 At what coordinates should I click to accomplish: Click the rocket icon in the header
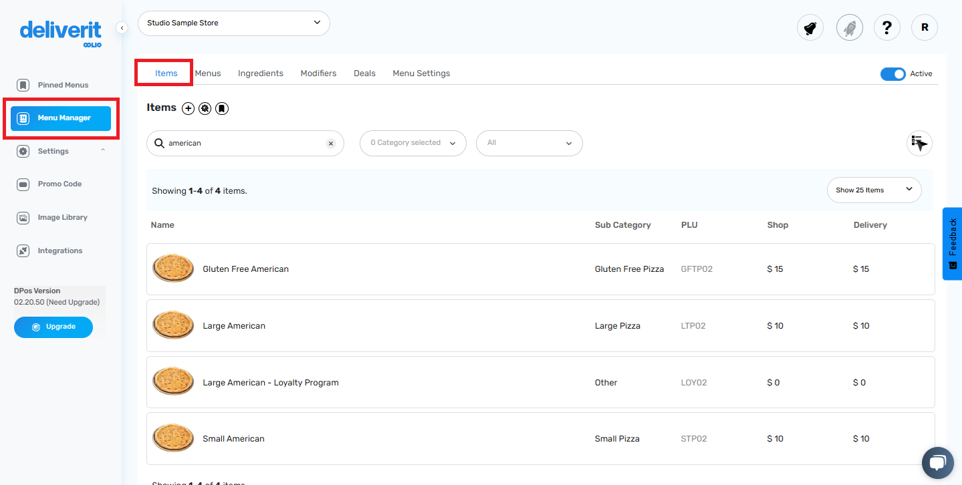849,27
